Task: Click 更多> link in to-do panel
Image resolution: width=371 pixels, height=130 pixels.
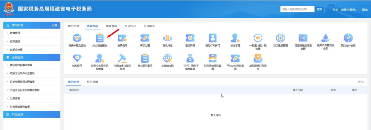Action: point(361,82)
